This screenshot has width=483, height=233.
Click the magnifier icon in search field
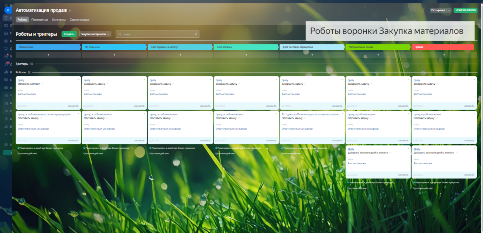[x=120, y=34]
